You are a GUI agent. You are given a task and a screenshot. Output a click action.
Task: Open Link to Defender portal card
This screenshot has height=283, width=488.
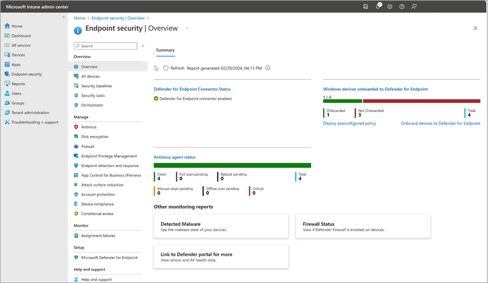221,257
